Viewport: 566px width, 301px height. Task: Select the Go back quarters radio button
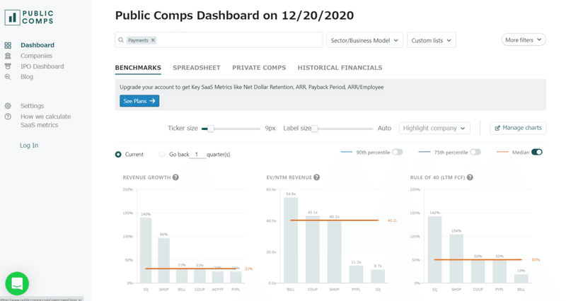point(162,154)
